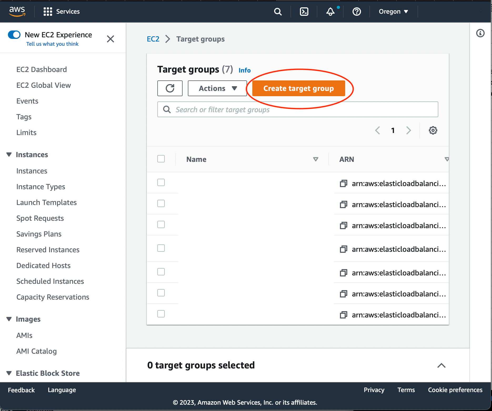492x411 pixels.
Task: Open the notifications bell
Action: pyautogui.click(x=330, y=12)
